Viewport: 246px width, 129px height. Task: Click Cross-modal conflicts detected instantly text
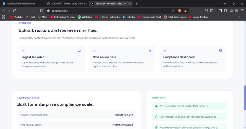click(184, 106)
